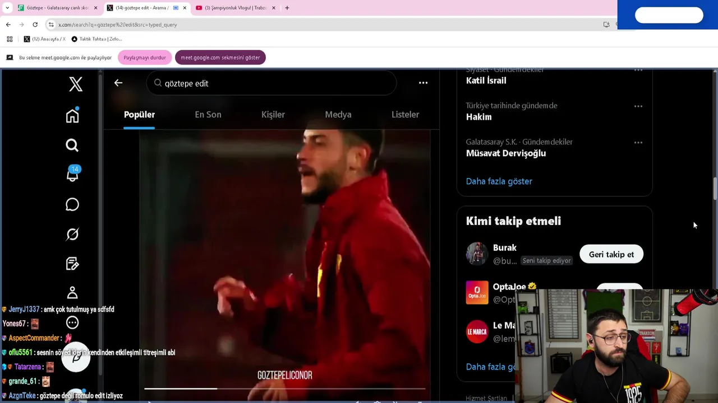The image size is (718, 403).
Task: Go to Home in X sidebar
Action: (72, 115)
